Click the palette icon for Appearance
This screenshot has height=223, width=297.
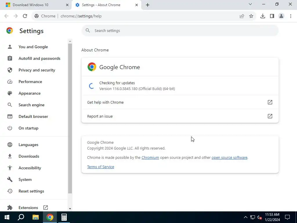[x=10, y=93]
